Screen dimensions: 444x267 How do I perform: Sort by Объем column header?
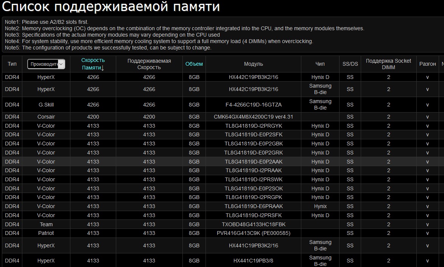pos(194,64)
